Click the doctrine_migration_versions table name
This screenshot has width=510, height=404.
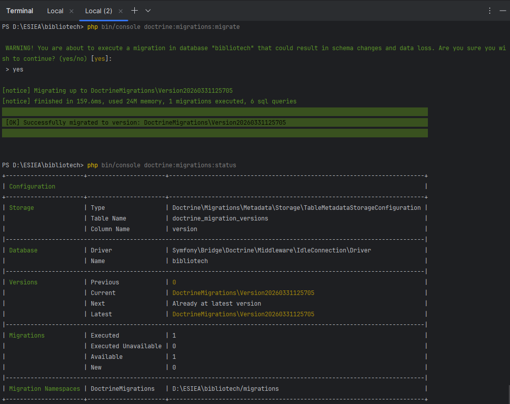[220, 218]
